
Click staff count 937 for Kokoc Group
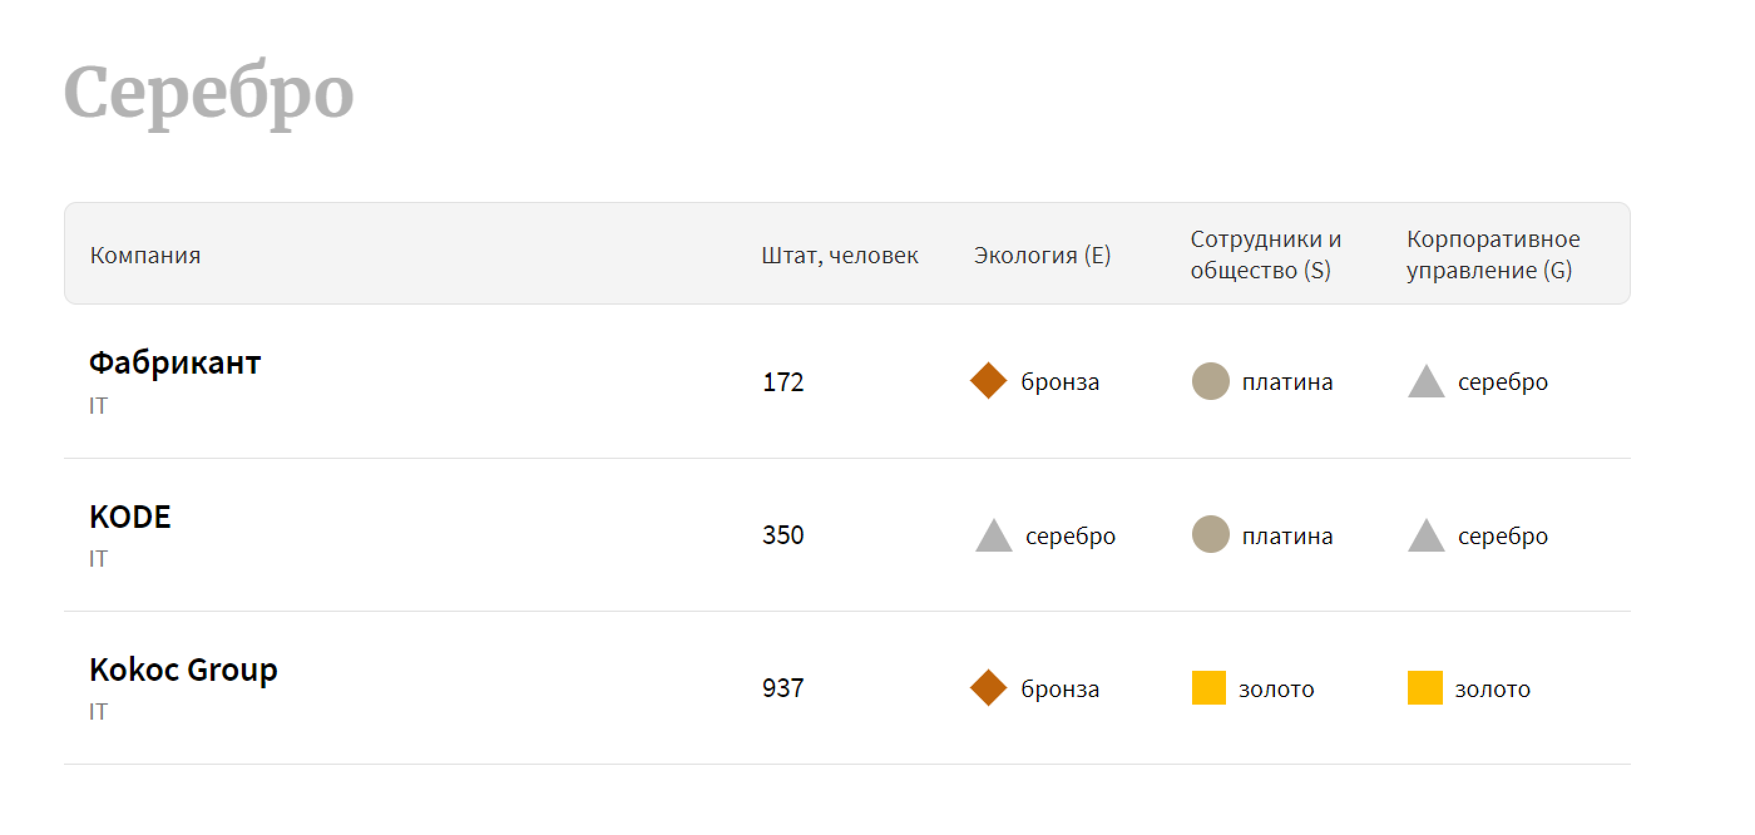783,688
